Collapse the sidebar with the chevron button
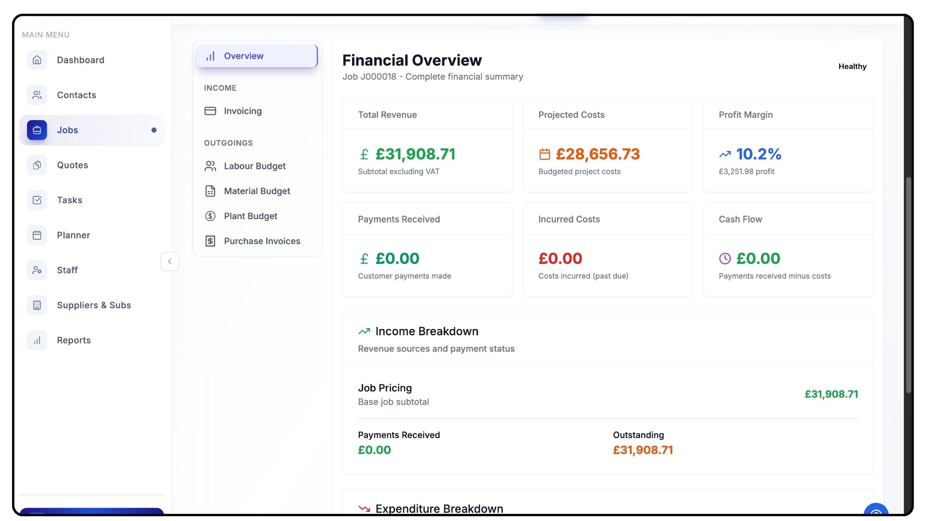Viewport: 926px width, 521px height. (170, 261)
